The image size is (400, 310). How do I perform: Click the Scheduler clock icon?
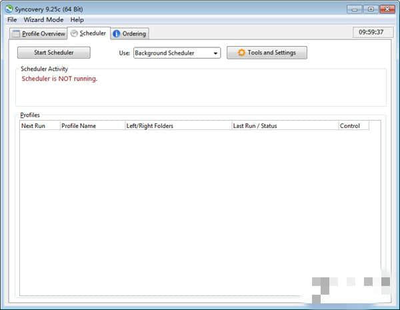[74, 33]
